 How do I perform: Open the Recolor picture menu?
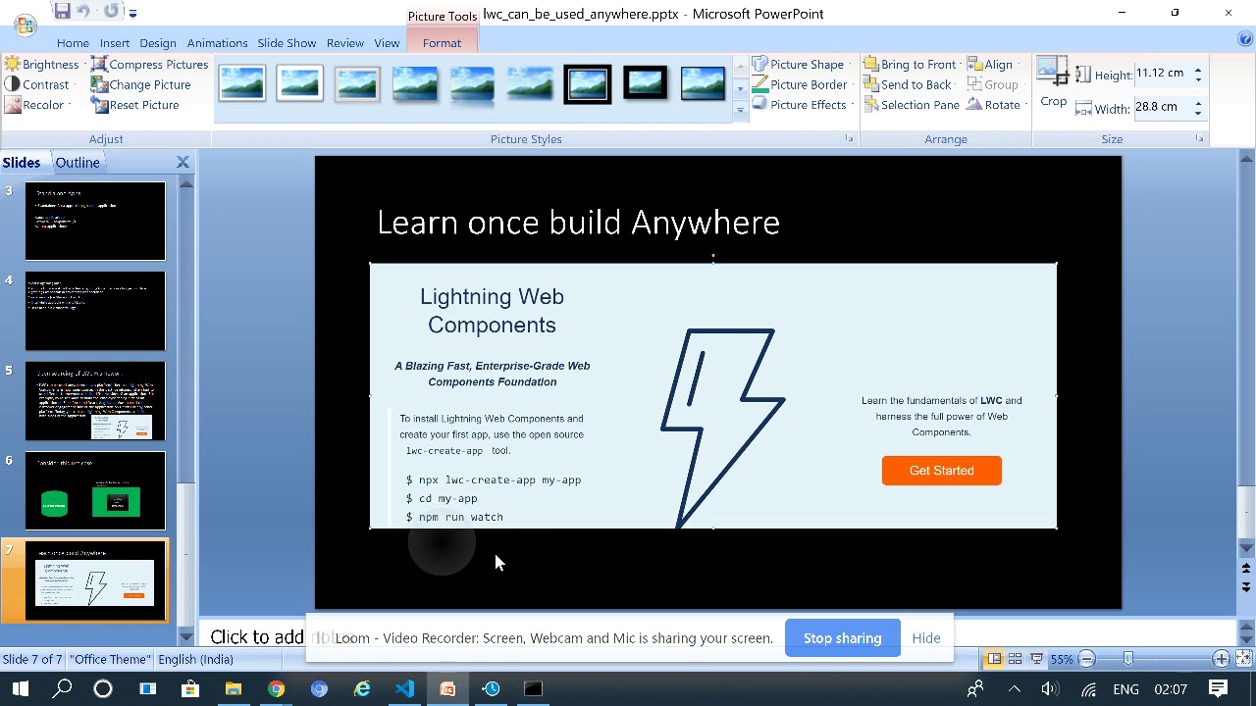tap(38, 105)
